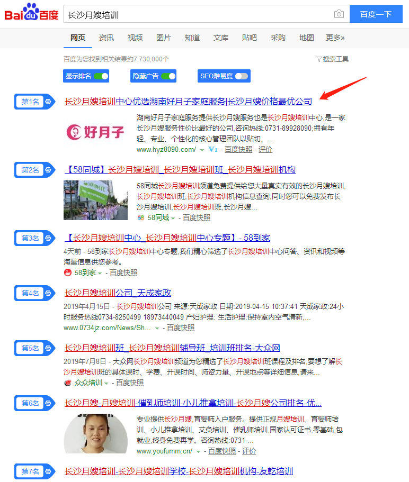This screenshot has height=482, width=409.
Task: Expand dropdown arrow after www.youfumm.cn
Action: pyautogui.click(x=198, y=451)
